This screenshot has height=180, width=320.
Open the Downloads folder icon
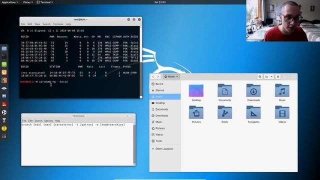(253, 91)
